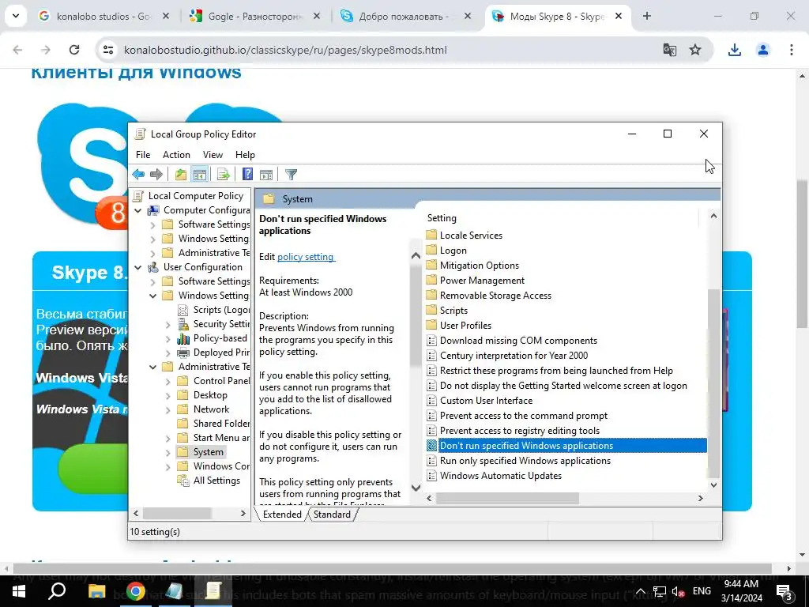Open the notification center icon
Image resolution: width=809 pixels, height=607 pixels.
[x=785, y=592]
